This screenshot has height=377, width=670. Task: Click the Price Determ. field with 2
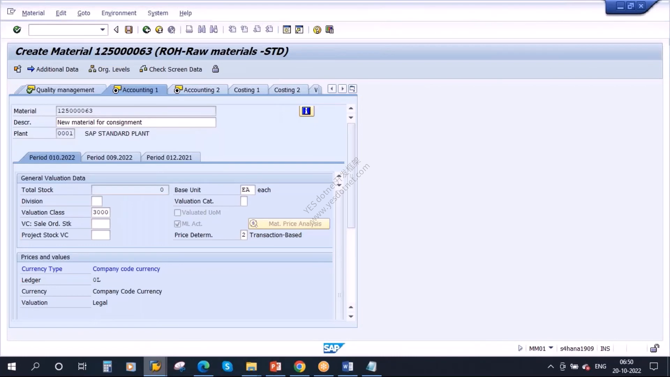point(244,235)
